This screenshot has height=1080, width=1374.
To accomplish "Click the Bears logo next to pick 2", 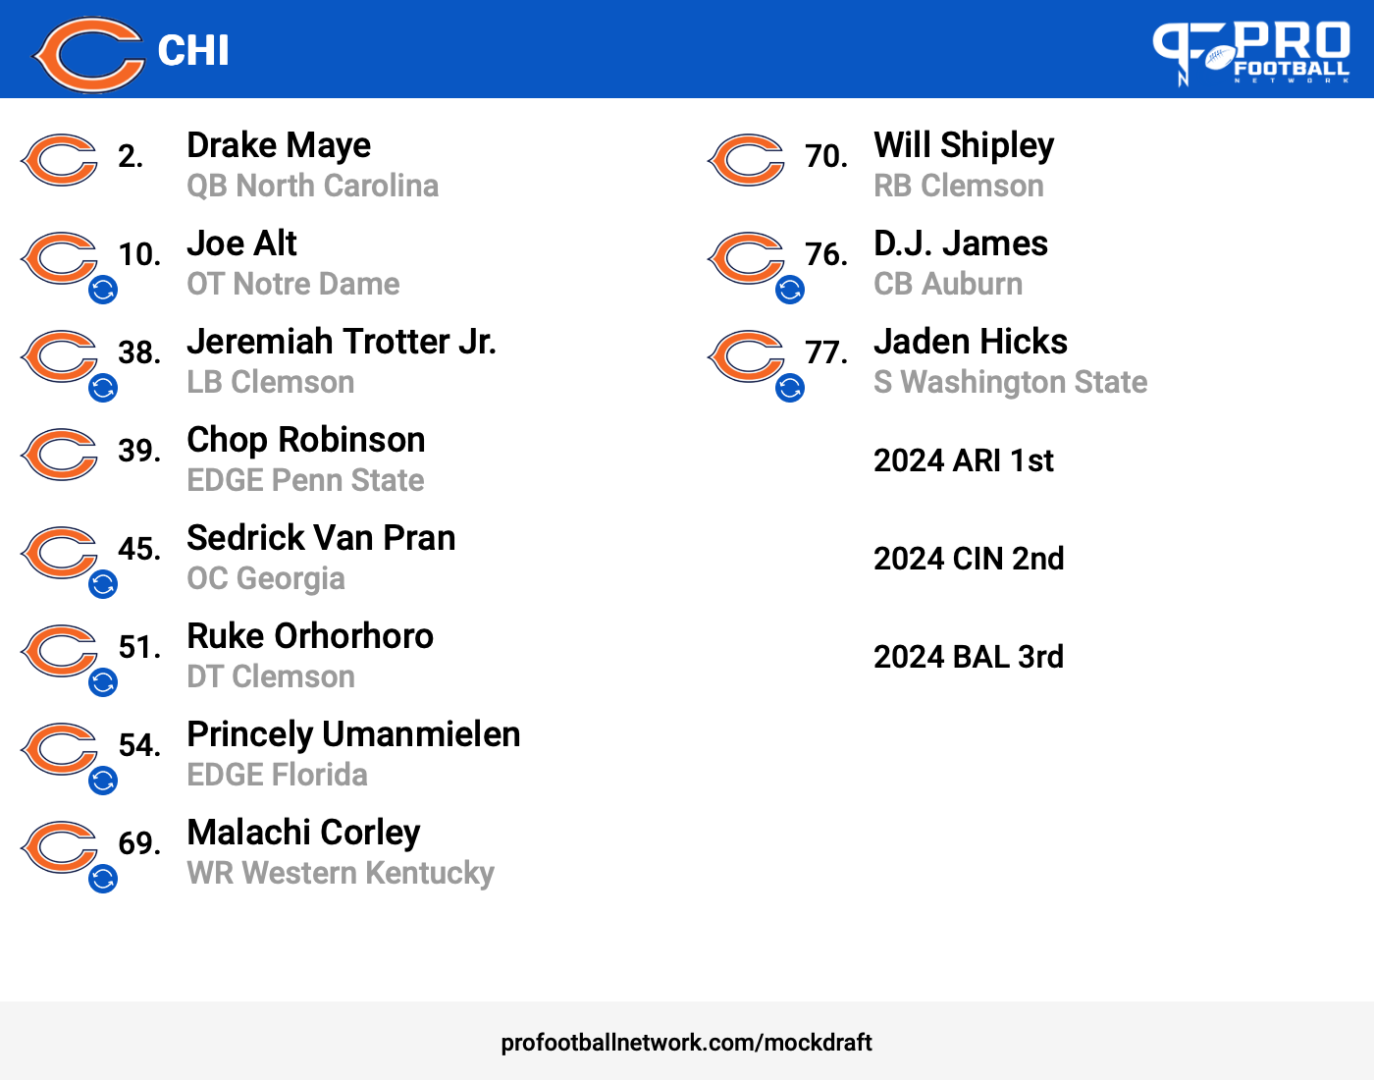I will (59, 160).
